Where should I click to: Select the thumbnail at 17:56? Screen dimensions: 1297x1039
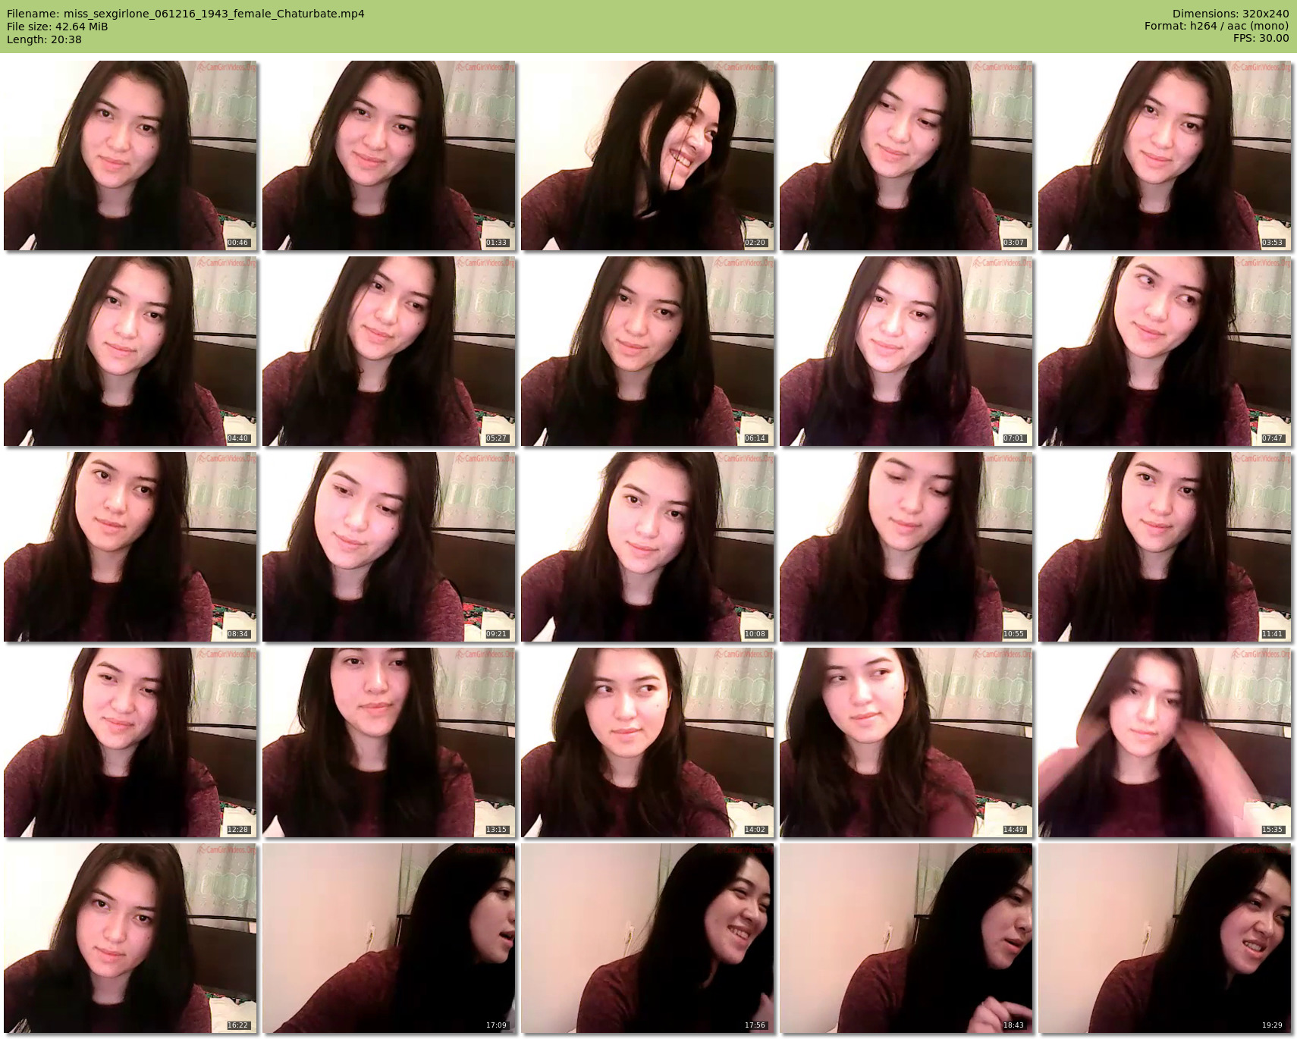[648, 938]
